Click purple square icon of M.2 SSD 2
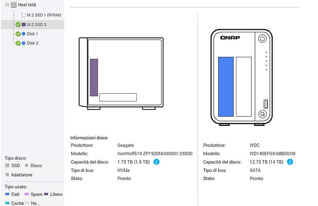This screenshot has width=318, height=206. pyautogui.click(x=24, y=25)
